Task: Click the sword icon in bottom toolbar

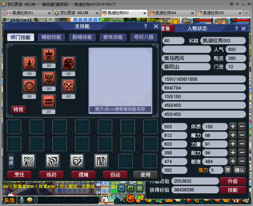Action: (x=120, y=198)
